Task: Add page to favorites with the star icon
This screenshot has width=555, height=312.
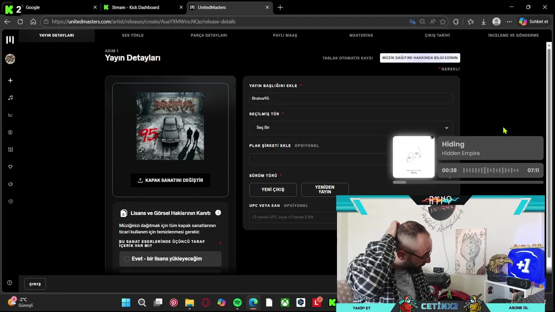Action: point(443,22)
